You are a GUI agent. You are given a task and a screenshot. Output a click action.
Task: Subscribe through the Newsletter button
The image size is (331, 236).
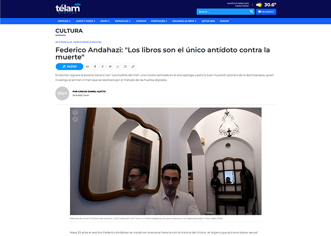coord(266,12)
